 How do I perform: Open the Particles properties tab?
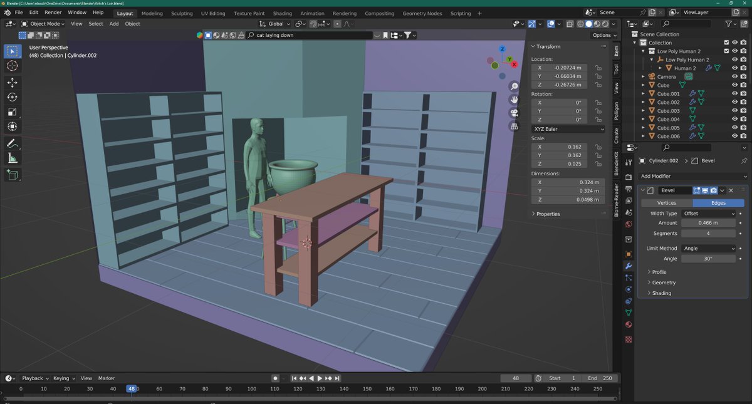(x=629, y=277)
